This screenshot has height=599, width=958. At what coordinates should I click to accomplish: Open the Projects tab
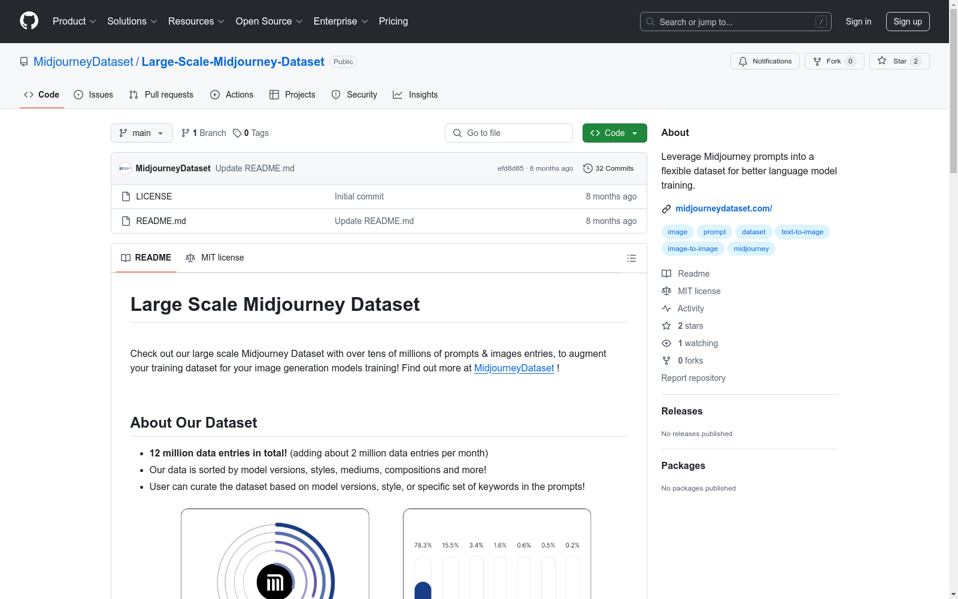pos(292,95)
